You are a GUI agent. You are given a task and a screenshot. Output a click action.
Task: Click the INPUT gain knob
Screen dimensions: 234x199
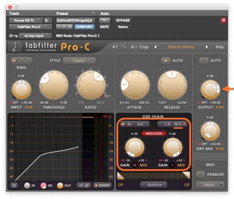21,89
